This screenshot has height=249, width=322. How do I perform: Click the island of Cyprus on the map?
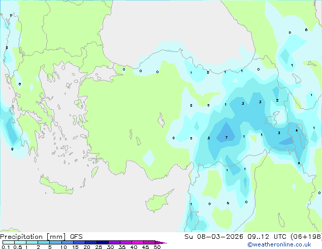158,202
